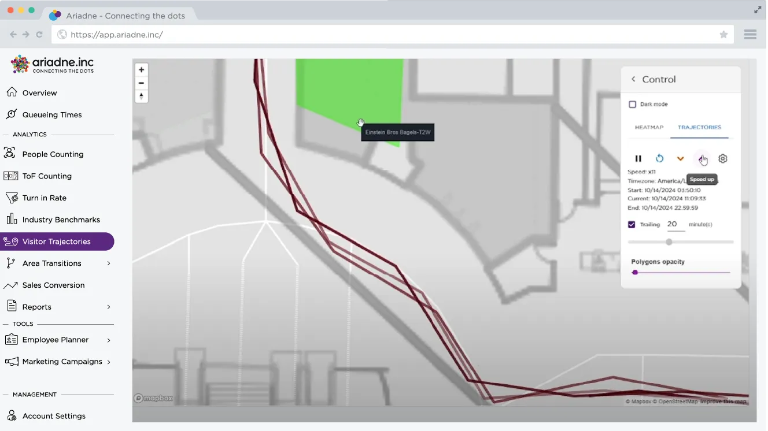Expand the Reports submenu
The width and height of the screenshot is (768, 431).
tap(109, 307)
